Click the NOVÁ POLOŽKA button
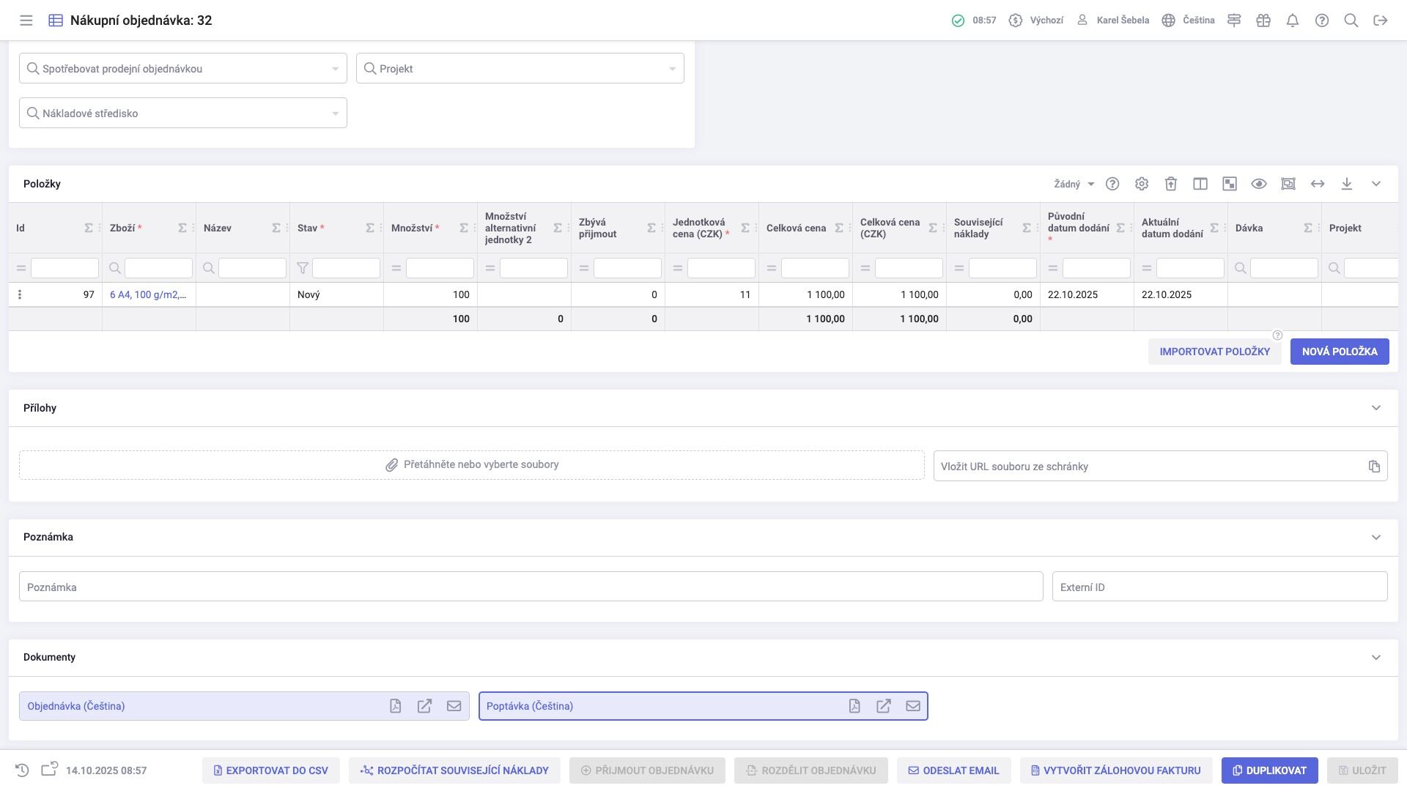1407x791 pixels. 1340,352
